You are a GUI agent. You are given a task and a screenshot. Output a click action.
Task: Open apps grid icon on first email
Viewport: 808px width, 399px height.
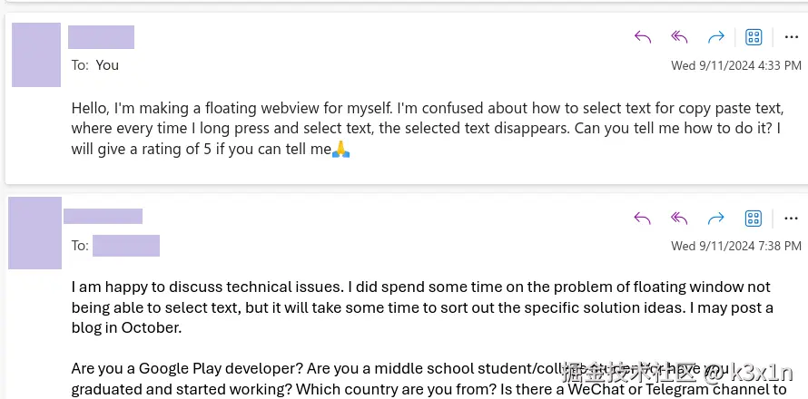tap(753, 37)
